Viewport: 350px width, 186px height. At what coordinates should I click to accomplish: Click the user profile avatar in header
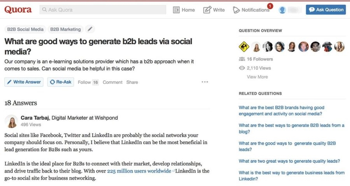(x=282, y=10)
